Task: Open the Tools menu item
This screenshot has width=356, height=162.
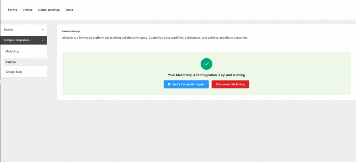Action: pyautogui.click(x=69, y=10)
